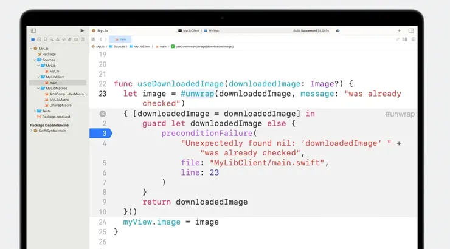Collapse the MyLibClient folder
Screen dimensions: 450x249
(x=38, y=77)
